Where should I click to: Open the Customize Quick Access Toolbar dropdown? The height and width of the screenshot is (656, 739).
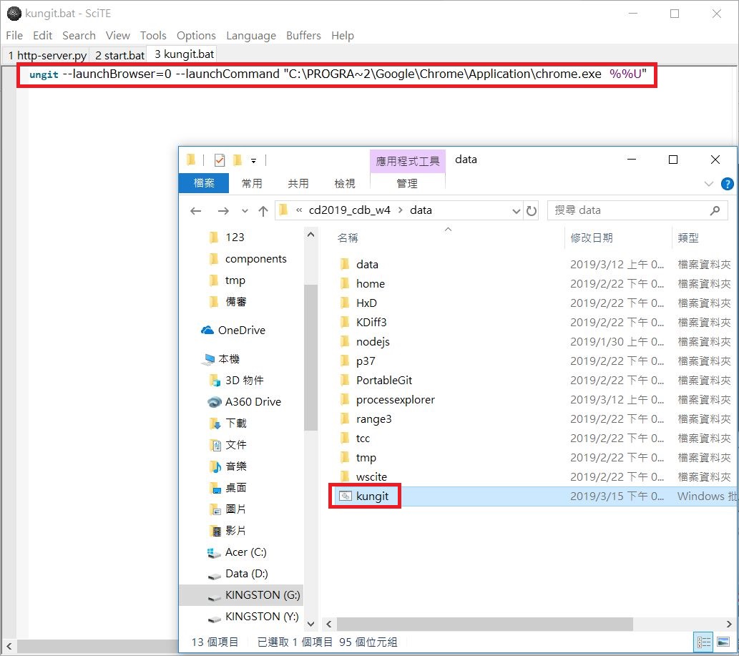coord(253,161)
